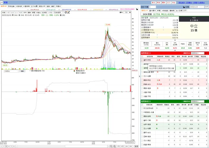
Task: Switch to the 新聞 tab
Action: (x=159, y=10)
